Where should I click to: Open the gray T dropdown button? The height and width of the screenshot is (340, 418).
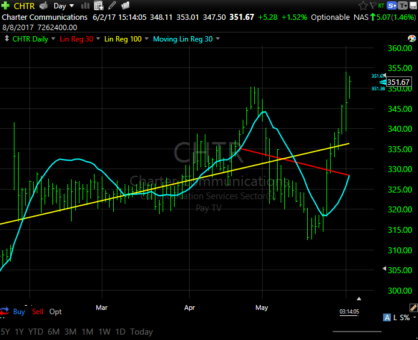[403, 5]
